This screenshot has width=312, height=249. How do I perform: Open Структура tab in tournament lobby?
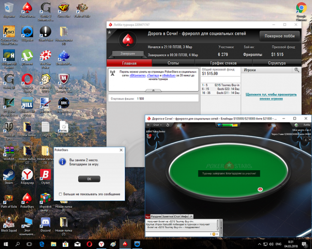click(277, 63)
